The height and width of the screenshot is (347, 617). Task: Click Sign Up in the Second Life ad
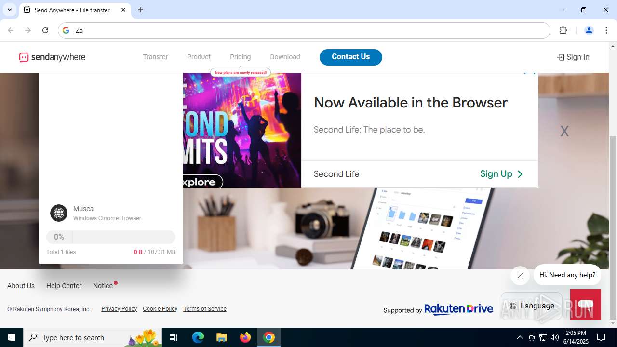[x=501, y=174]
